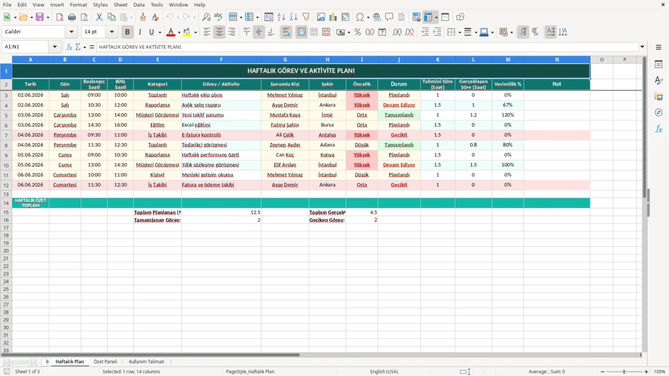Open the 14 pt font size dropdown

pos(111,32)
